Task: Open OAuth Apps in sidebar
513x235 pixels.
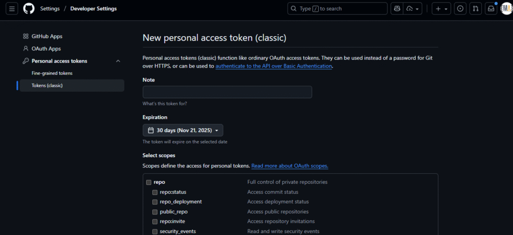Action: click(x=46, y=49)
